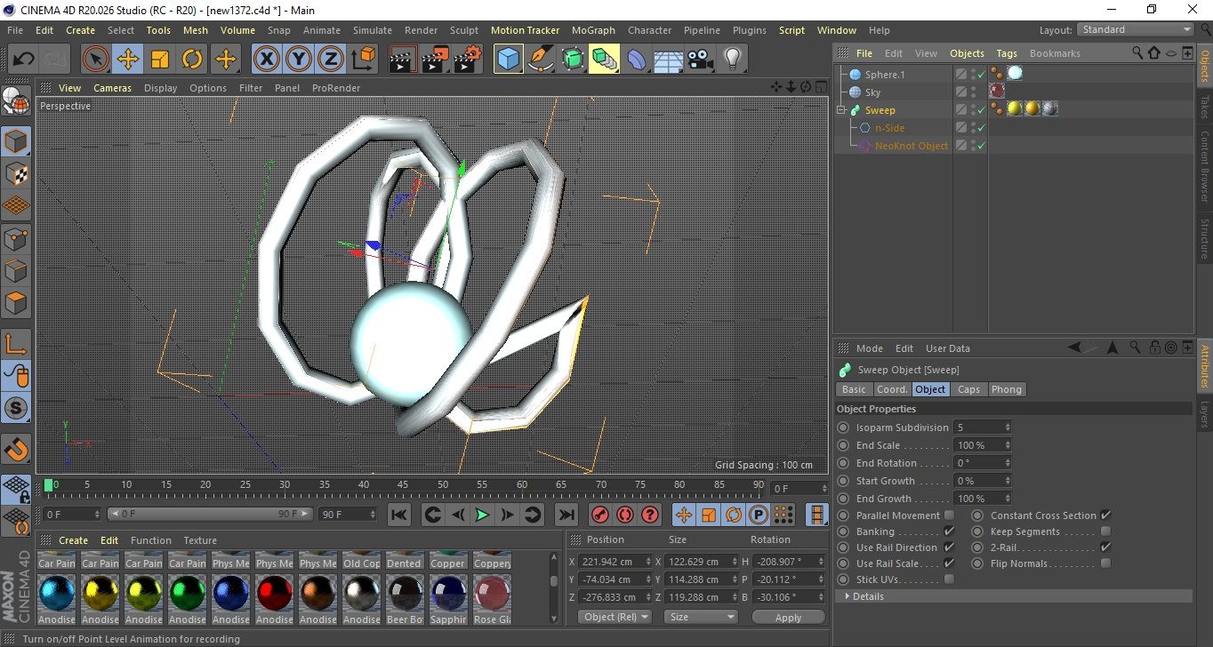
Task: Activate the Rotate tool
Action: point(192,60)
